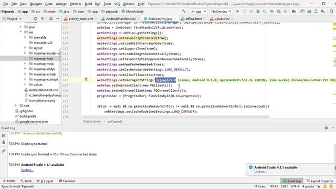336x189 pixels.
Task: Open Event Log gear settings
Action: (326, 128)
